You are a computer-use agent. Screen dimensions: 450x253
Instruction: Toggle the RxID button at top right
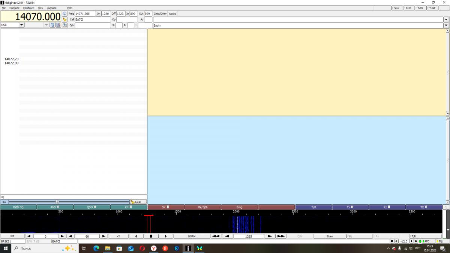point(408,8)
